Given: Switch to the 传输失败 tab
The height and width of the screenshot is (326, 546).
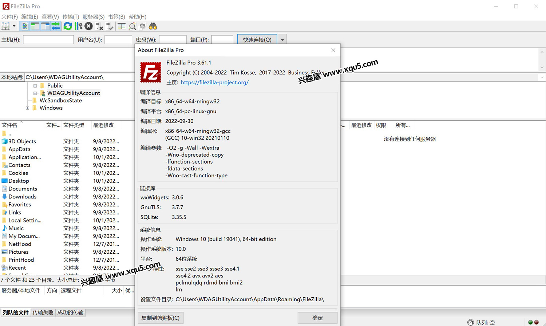Looking at the screenshot, I should click(43, 313).
